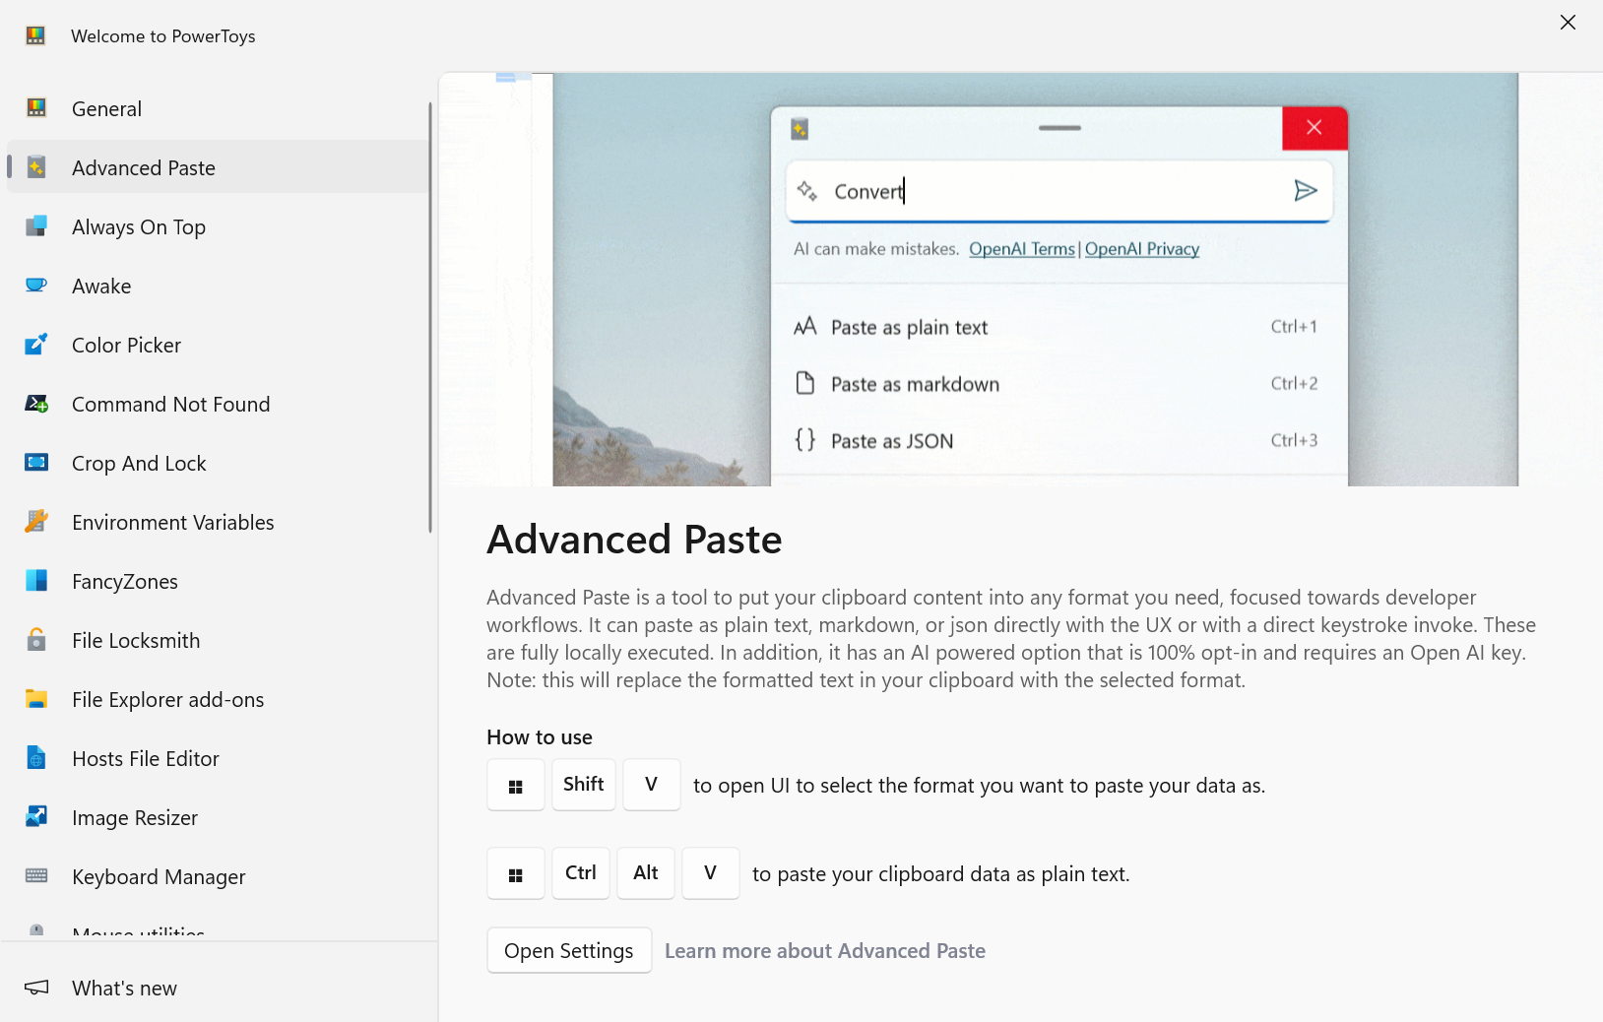The image size is (1603, 1022).
Task: Click the Open Settings button
Action: [x=568, y=950]
